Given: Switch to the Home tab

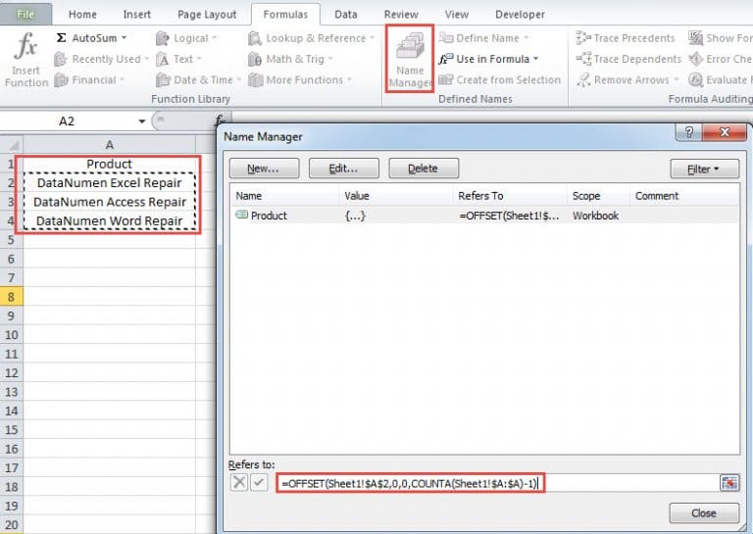Looking at the screenshot, I should coord(82,15).
